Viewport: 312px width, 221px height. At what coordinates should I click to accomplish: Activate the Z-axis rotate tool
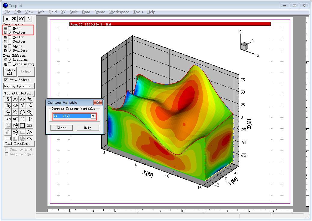click(x=15, y=132)
